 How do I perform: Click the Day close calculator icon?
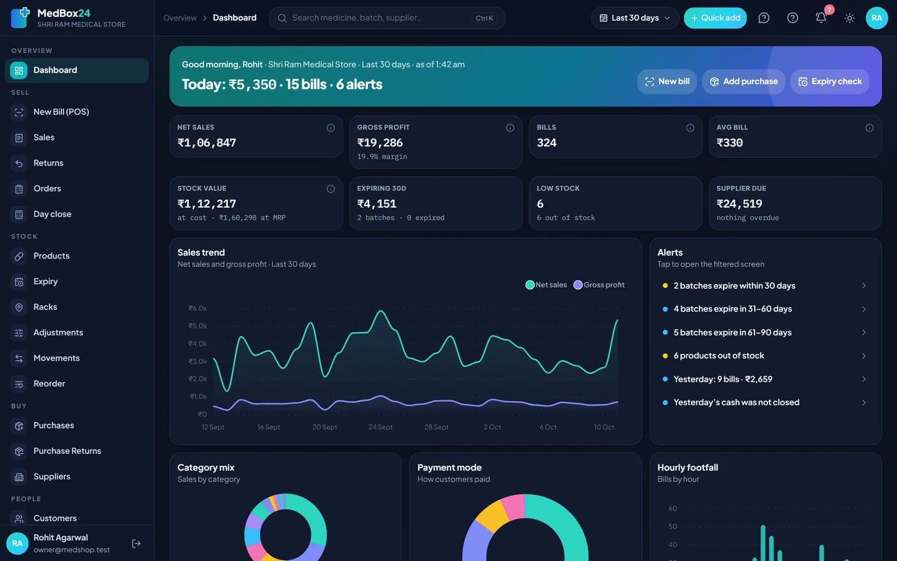tap(19, 214)
